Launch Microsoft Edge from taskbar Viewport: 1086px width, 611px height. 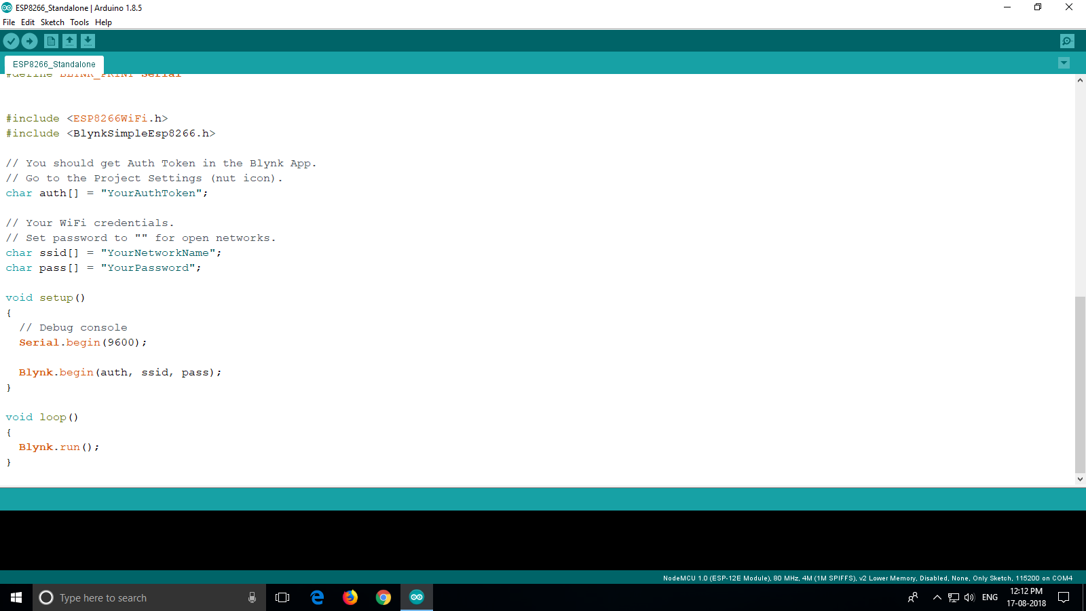pos(317,597)
